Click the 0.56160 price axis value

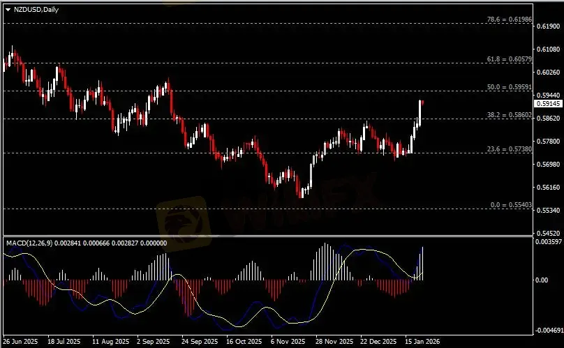coord(548,188)
